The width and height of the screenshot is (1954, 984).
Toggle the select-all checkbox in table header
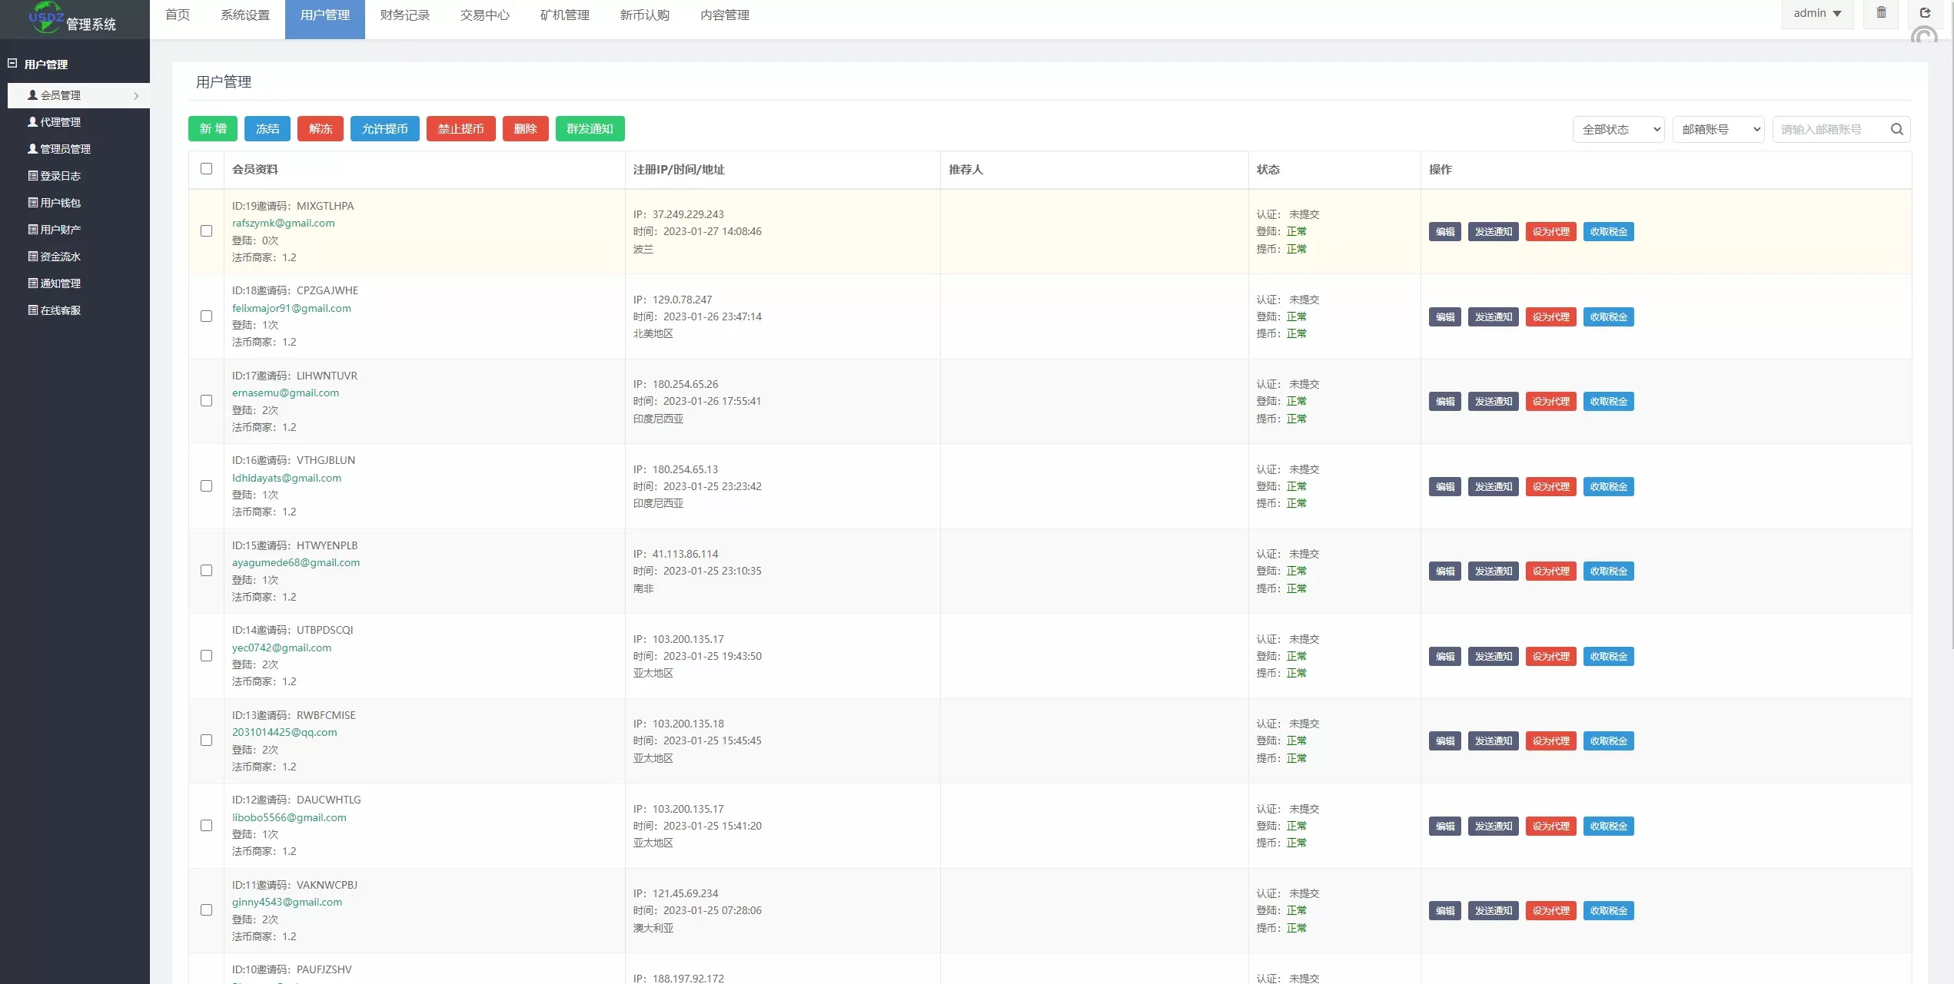(x=206, y=169)
